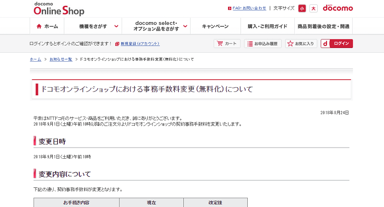This screenshot has width=384, height=207.
Task: Click the 文字サイズ label
Action: (x=284, y=8)
